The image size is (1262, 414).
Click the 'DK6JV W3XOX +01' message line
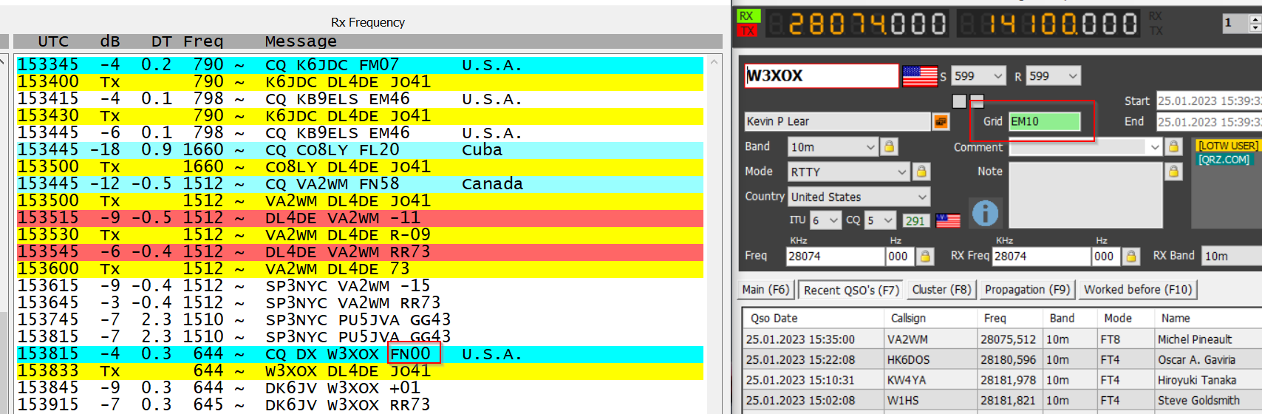click(x=360, y=388)
